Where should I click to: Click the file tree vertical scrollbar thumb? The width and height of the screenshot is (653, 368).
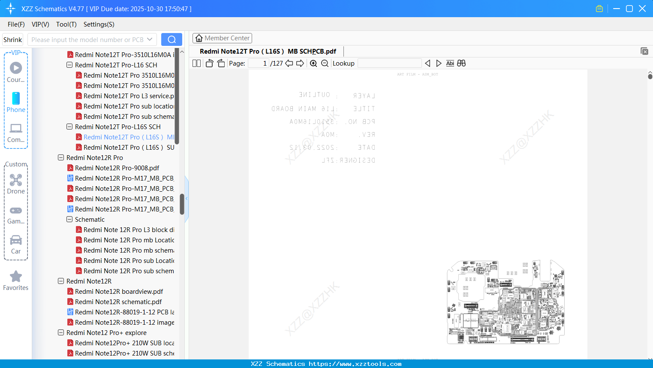[182, 204]
